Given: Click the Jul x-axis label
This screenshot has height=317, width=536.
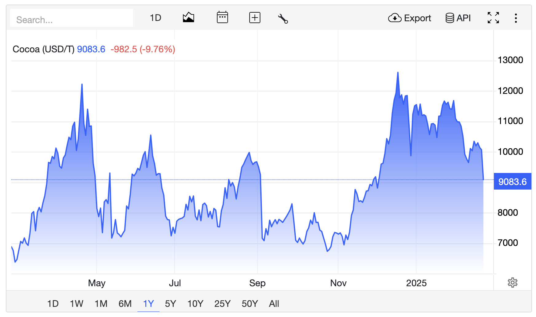Looking at the screenshot, I should tap(175, 283).
